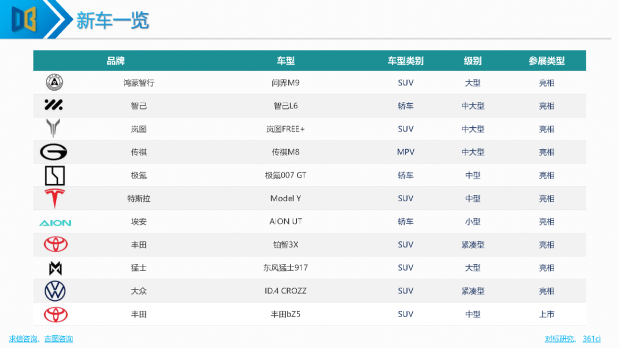Image resolution: width=619 pixels, height=348 pixels.
Task: Click the model cell 智己L6
Action: click(285, 106)
